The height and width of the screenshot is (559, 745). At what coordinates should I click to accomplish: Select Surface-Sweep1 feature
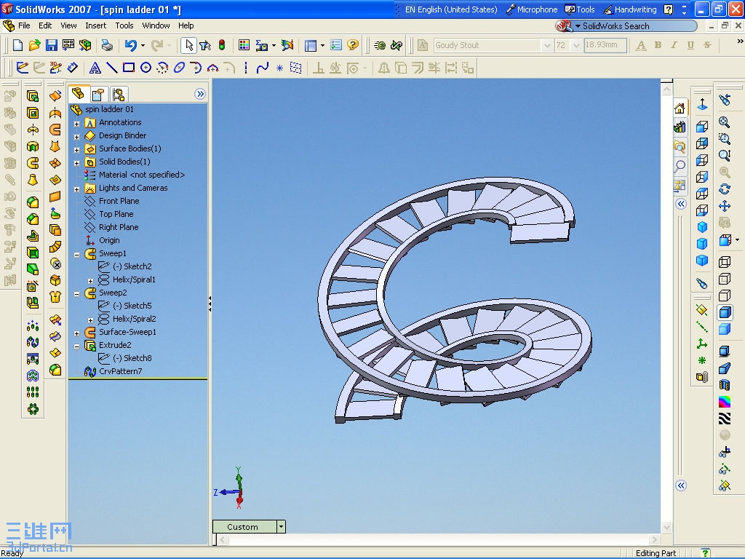[x=127, y=332]
